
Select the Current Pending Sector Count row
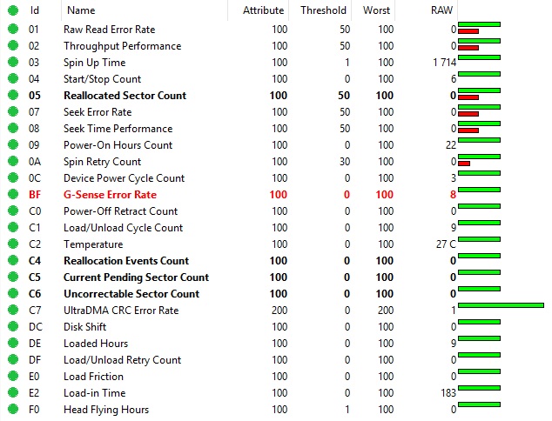coord(136,277)
